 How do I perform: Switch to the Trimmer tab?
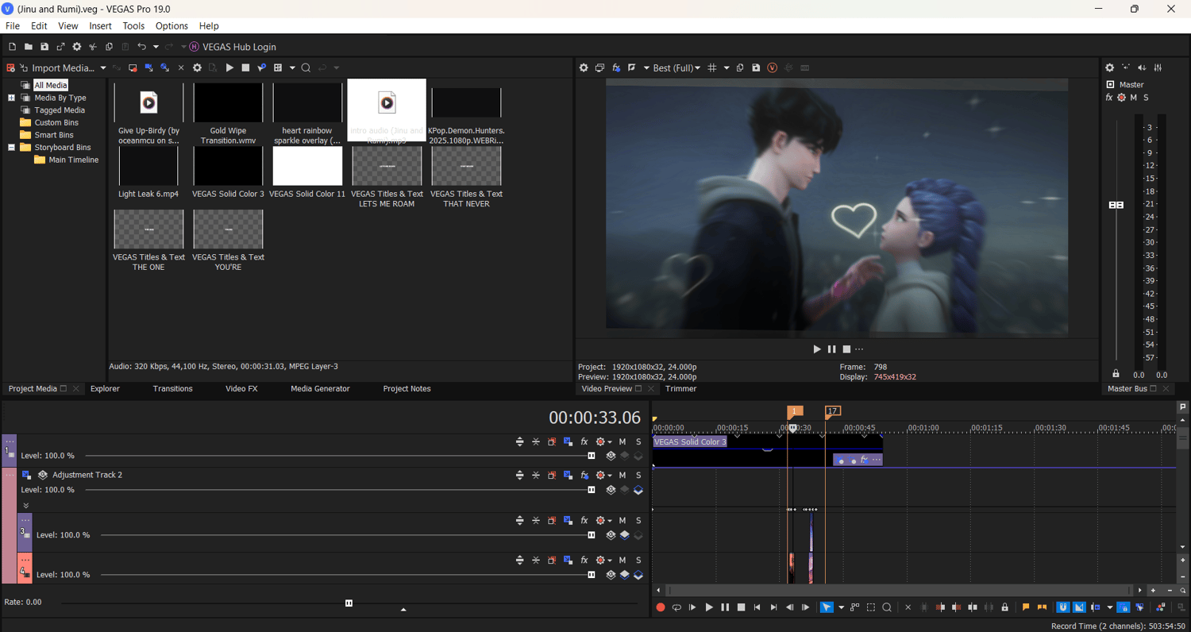click(681, 389)
